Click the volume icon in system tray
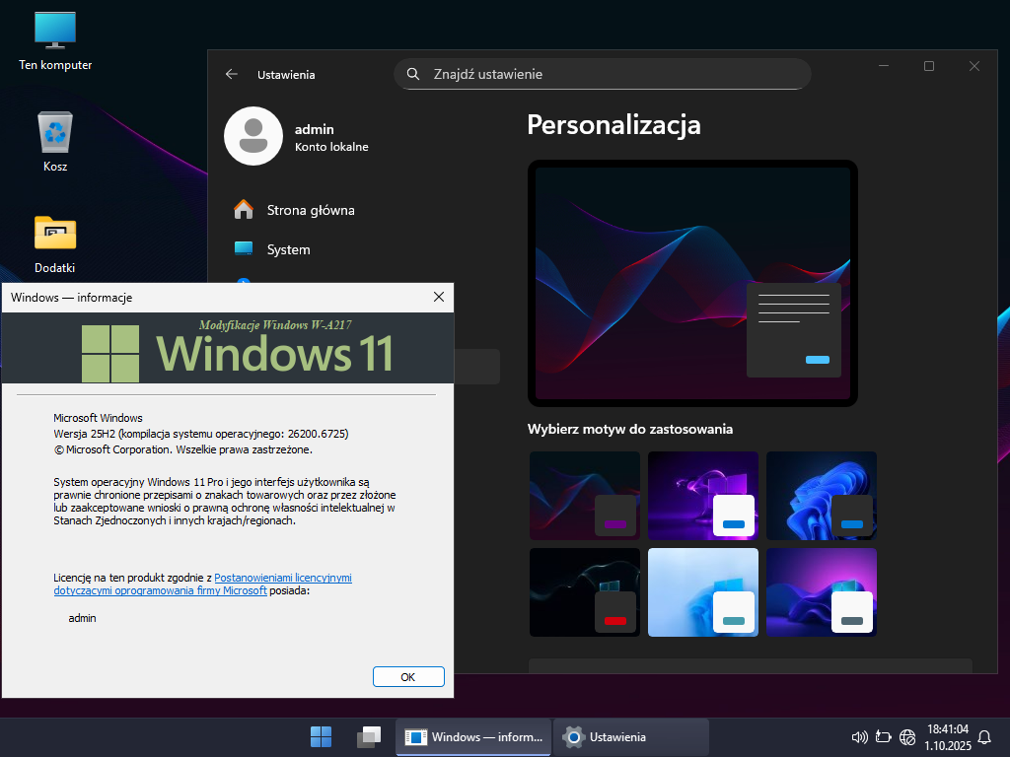The image size is (1010, 757). coord(858,736)
